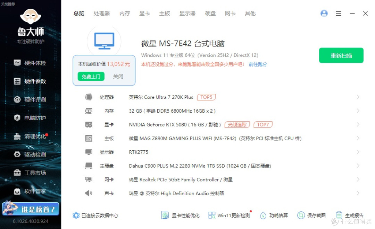Expand the 处理器 row chevron
Screen dimensions: 375x229
pyautogui.click(x=358, y=97)
